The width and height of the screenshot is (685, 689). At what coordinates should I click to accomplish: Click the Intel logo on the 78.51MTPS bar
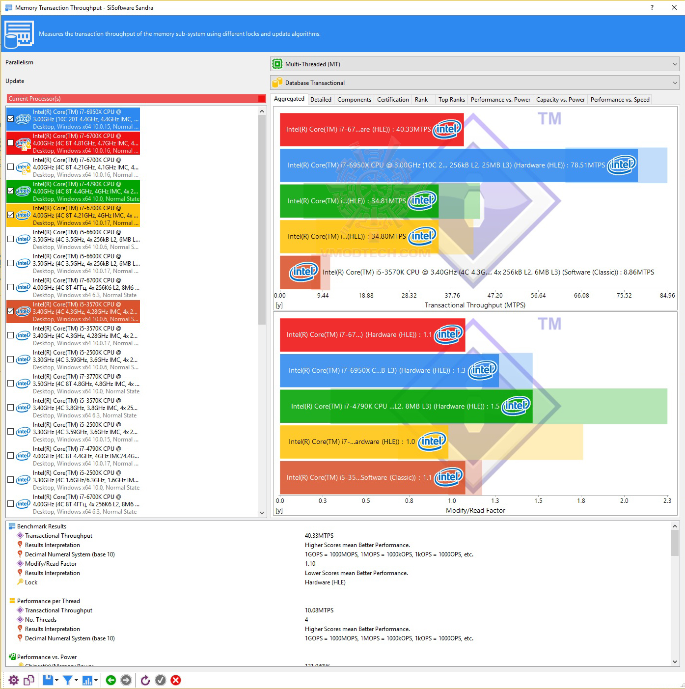(622, 165)
